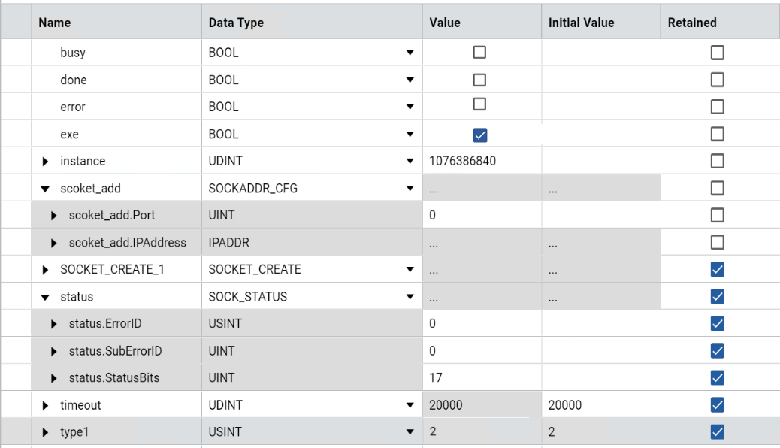Viewport: 780px width, 448px height.
Task: Disable Retained for timeout variable
Action: 718,405
